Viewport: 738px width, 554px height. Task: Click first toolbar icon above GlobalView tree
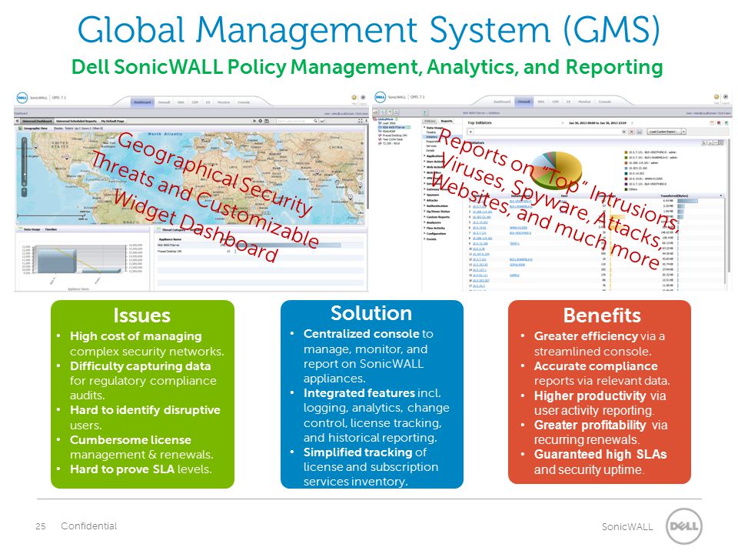(x=376, y=112)
